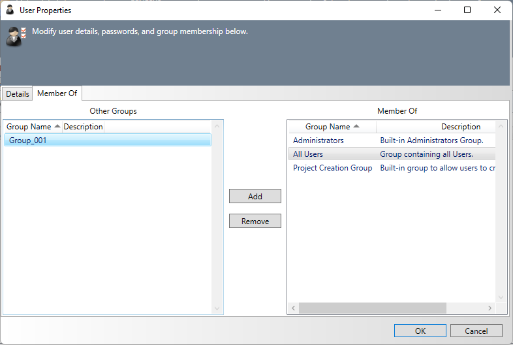
Task: Click the Description header in Other Groups
Action: pyautogui.click(x=83, y=127)
